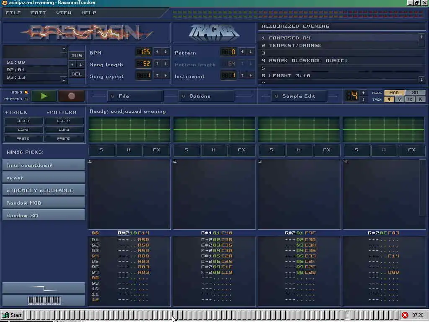This screenshot has width=429, height=322.
Task: Paste into the current pattern
Action: click(64, 139)
